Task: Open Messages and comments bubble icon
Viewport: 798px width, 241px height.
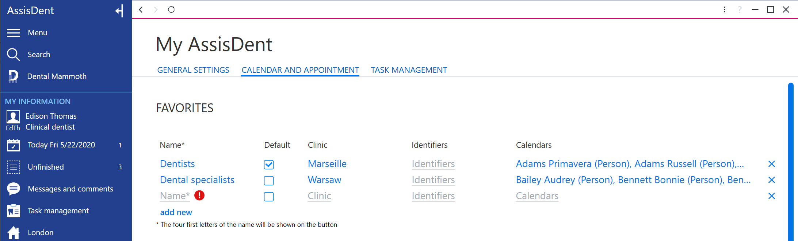Action: [x=14, y=189]
